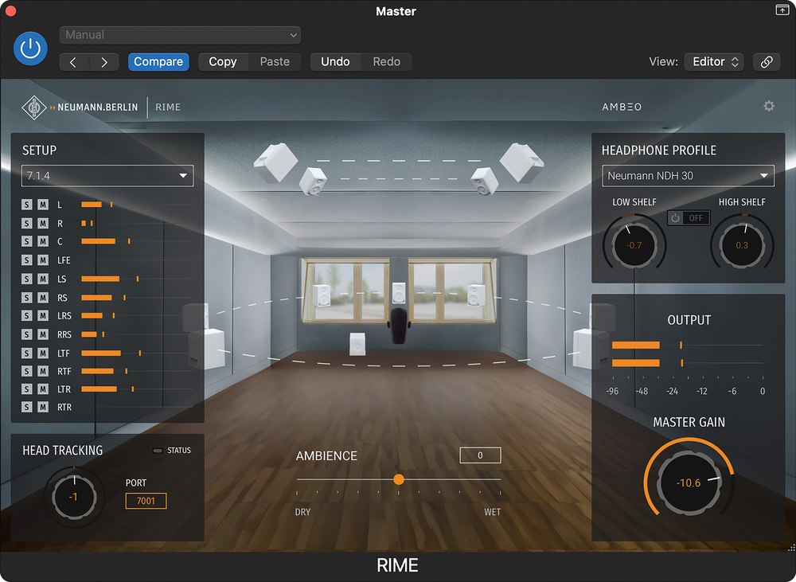Screen dimensions: 796x582
Task: Open RIME settings gear icon
Action: tap(768, 106)
